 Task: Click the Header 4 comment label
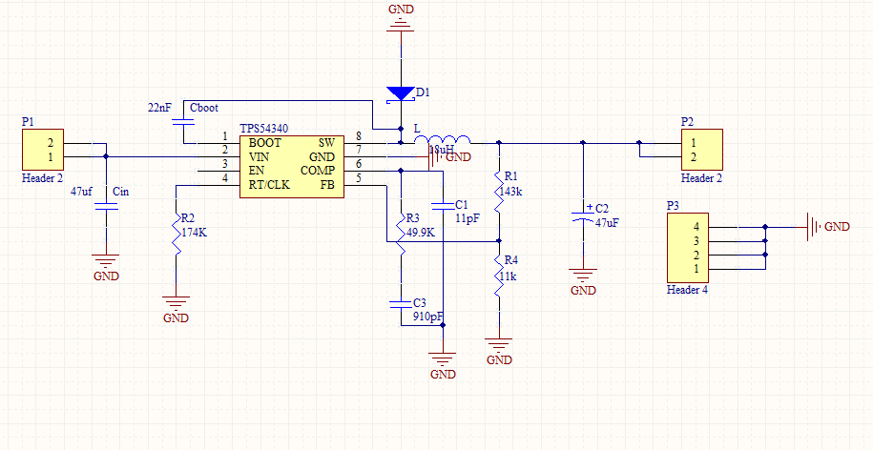click(x=688, y=290)
